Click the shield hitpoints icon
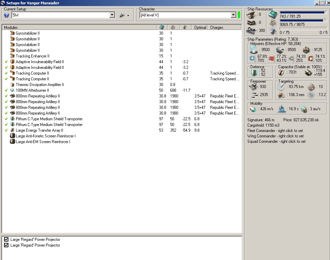 pos(254,50)
